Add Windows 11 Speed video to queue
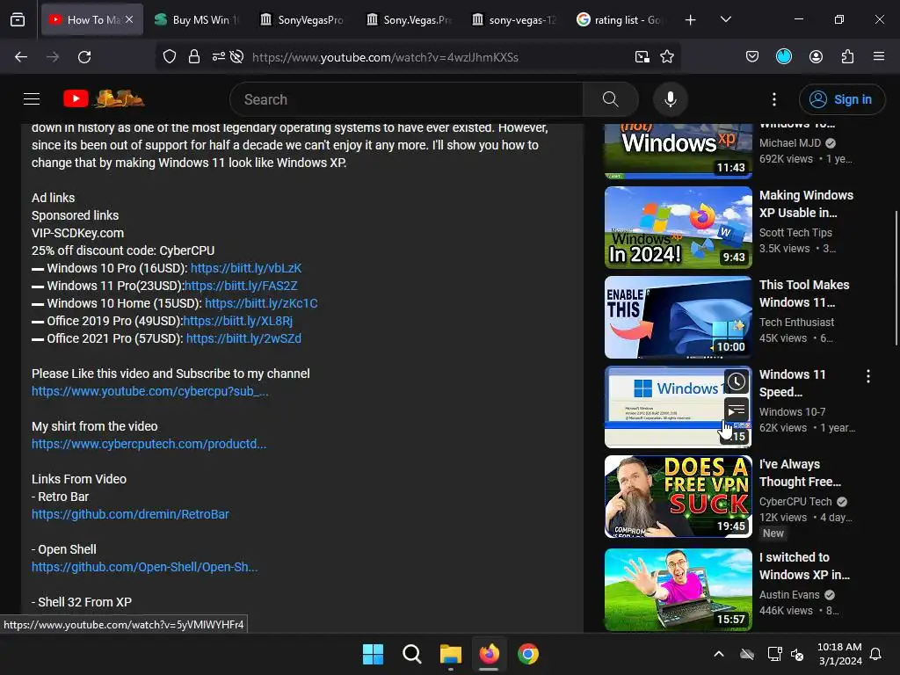The image size is (900, 675). point(737,410)
